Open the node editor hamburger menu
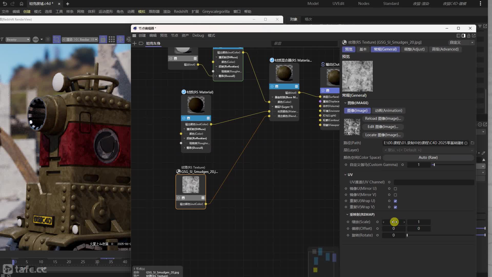Screen dimensions: 492x277 point(134,35)
